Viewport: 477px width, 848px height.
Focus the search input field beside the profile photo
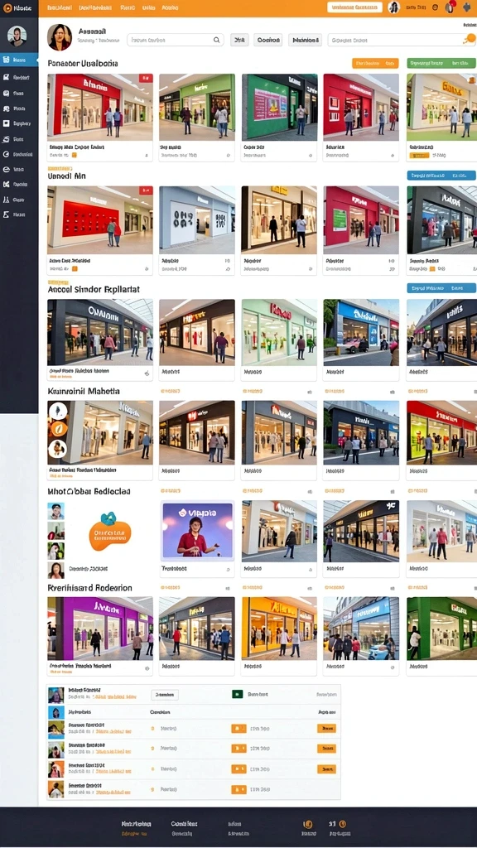175,40
